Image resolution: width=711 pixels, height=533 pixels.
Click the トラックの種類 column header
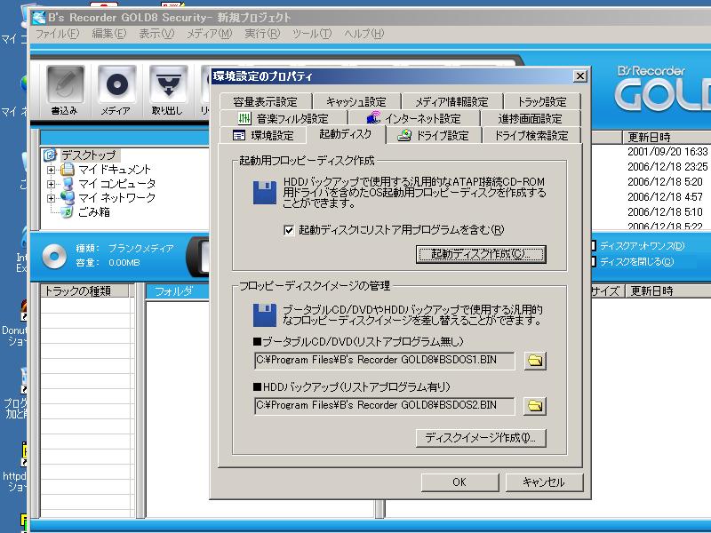click(84, 291)
